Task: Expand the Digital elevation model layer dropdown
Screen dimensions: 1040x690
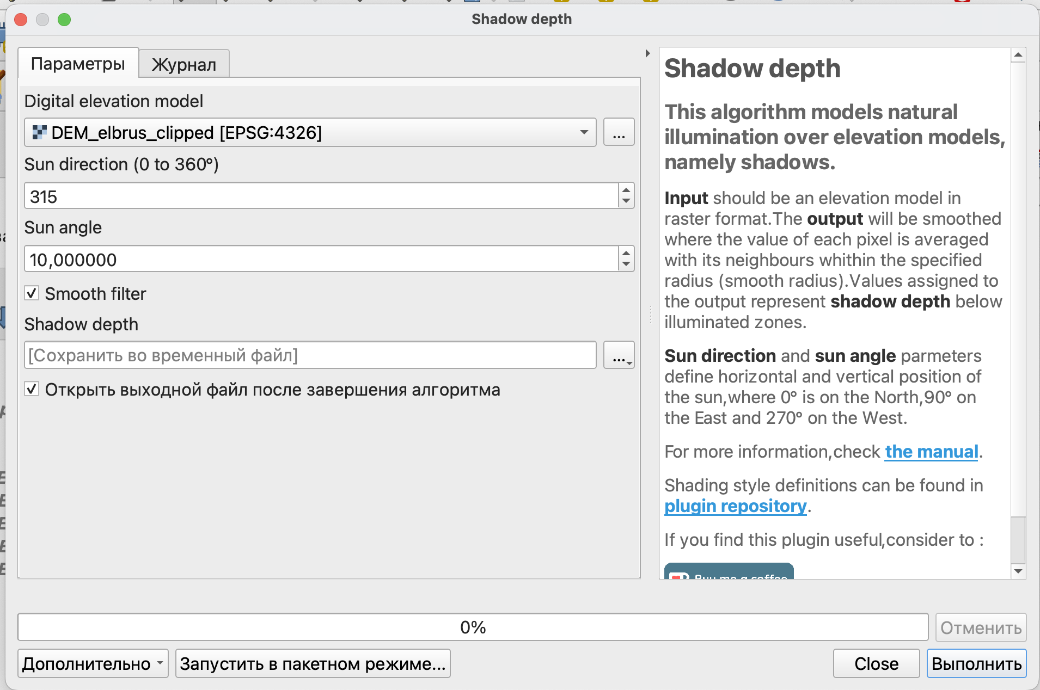Action: click(x=584, y=132)
